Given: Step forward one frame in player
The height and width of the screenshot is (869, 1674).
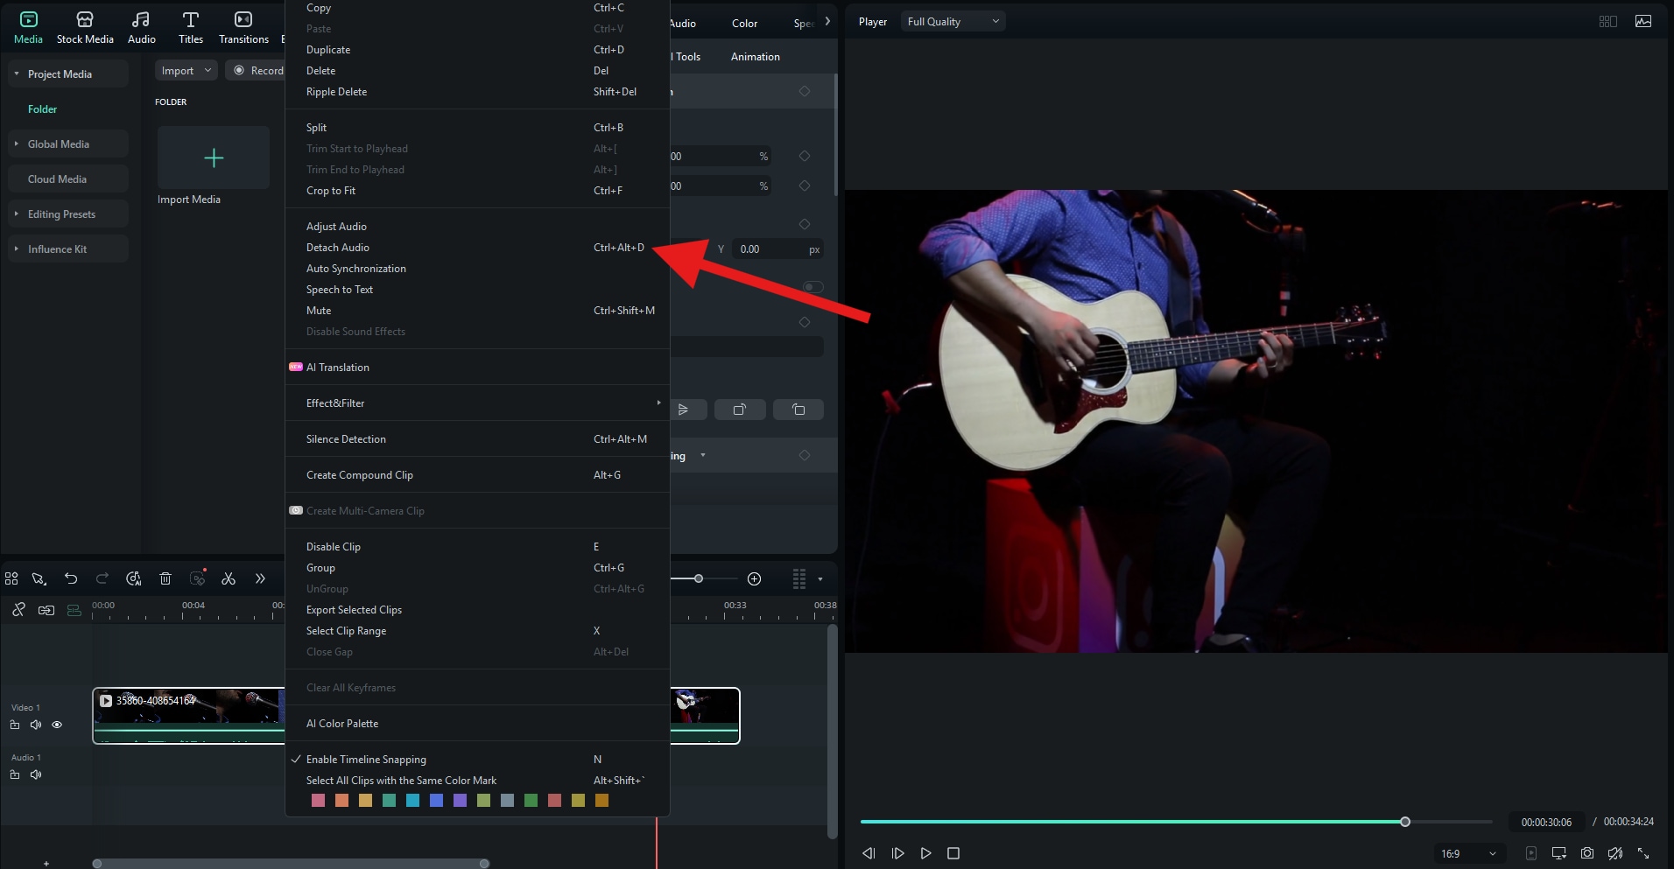Looking at the screenshot, I should 897,853.
